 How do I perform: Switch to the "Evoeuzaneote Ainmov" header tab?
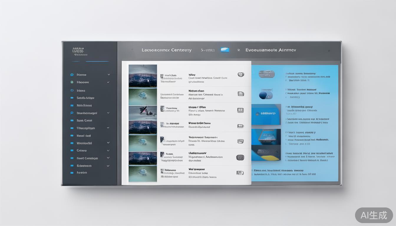[270, 50]
